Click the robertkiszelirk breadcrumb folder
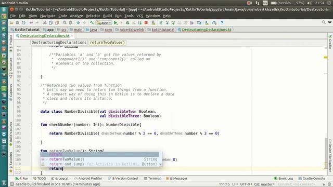The image size is (333, 187). 130,30
